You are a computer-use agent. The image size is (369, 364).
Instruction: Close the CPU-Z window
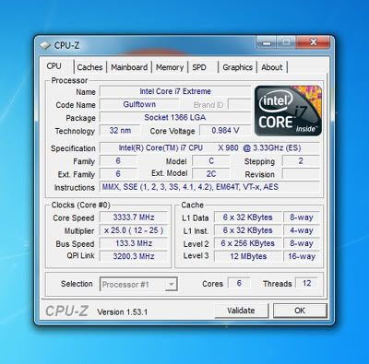[x=313, y=42]
